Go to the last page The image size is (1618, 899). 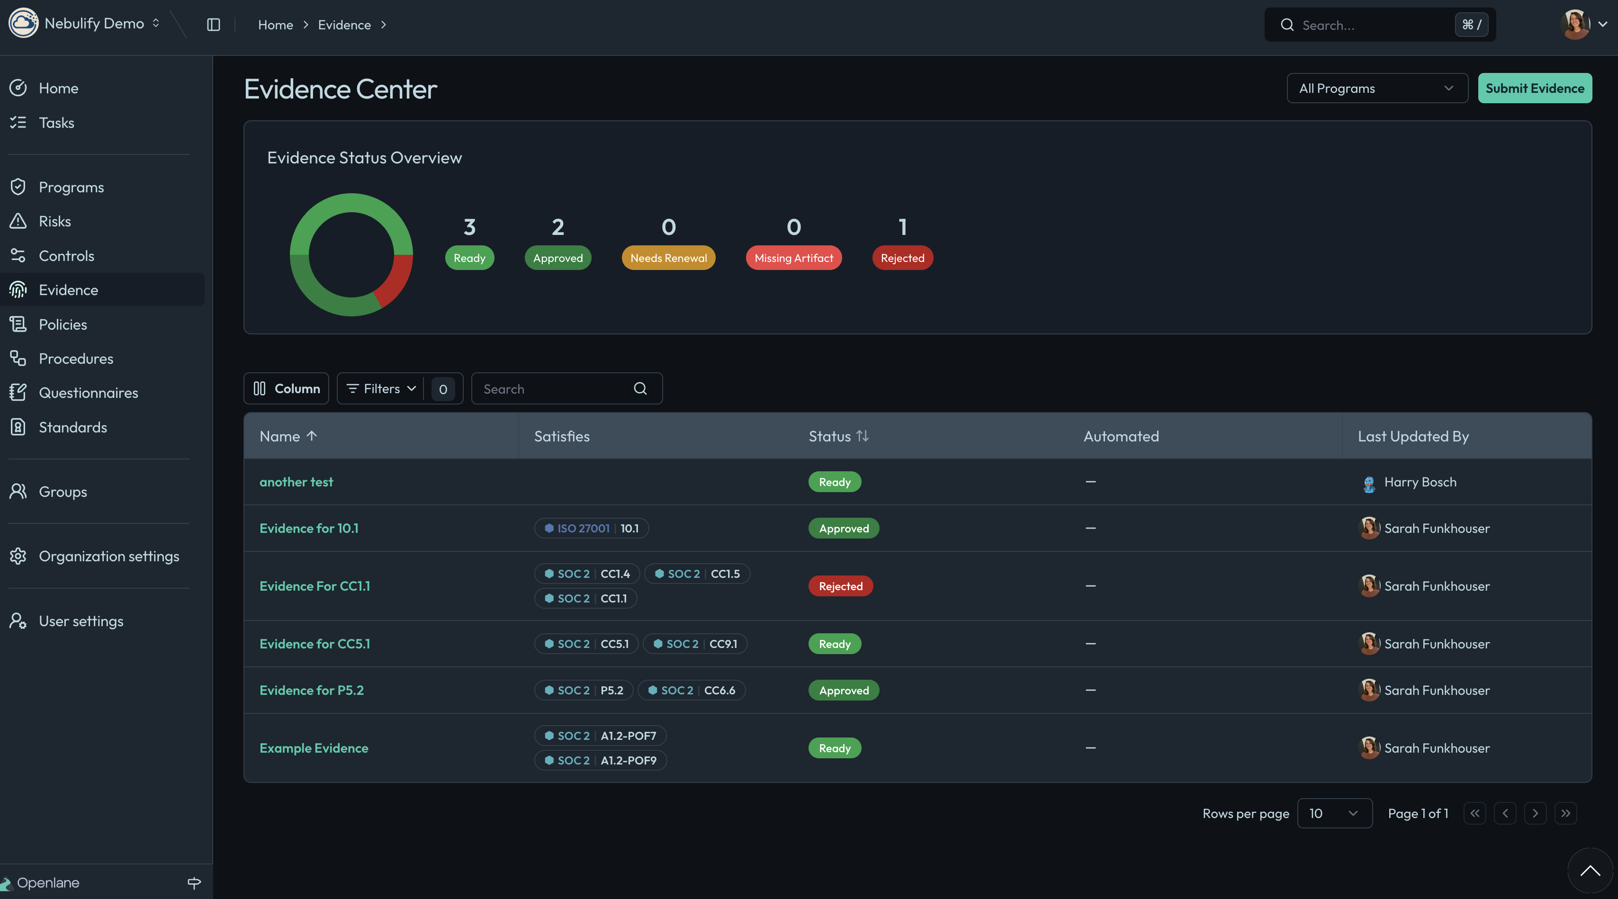coord(1566,814)
